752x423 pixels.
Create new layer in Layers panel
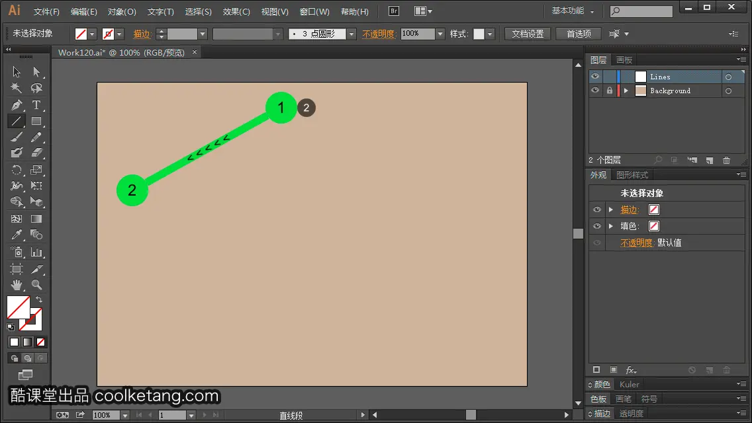(710, 160)
